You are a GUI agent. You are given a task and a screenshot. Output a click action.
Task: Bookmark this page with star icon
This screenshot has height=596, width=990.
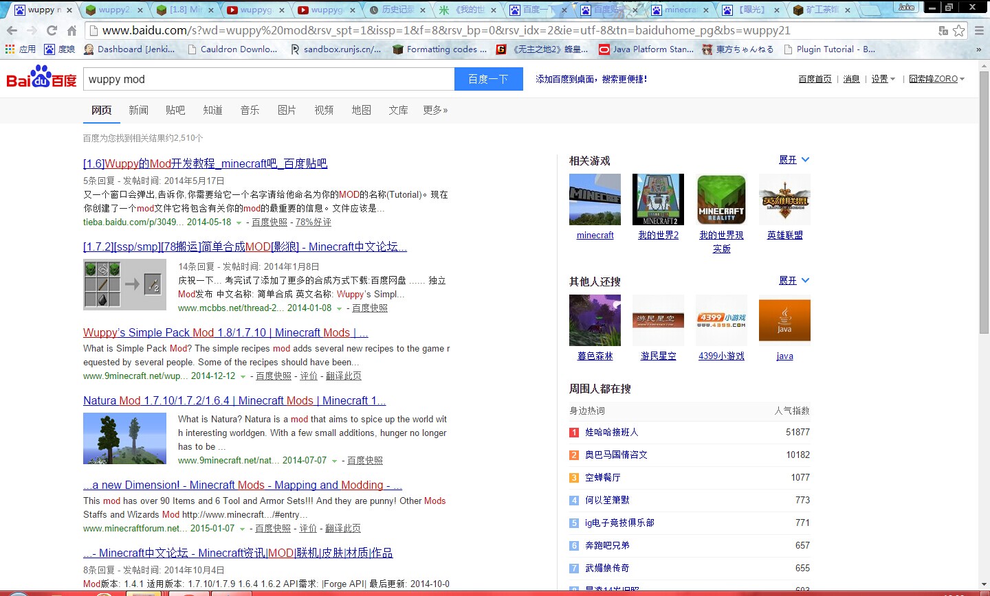tap(959, 31)
